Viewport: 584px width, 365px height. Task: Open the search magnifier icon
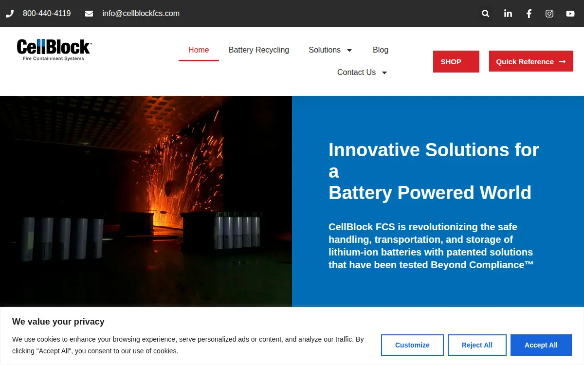(485, 14)
